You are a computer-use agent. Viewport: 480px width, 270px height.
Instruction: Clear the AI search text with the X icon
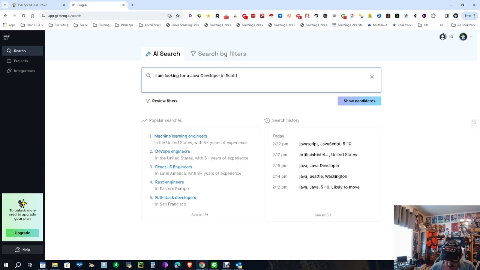pos(372,77)
